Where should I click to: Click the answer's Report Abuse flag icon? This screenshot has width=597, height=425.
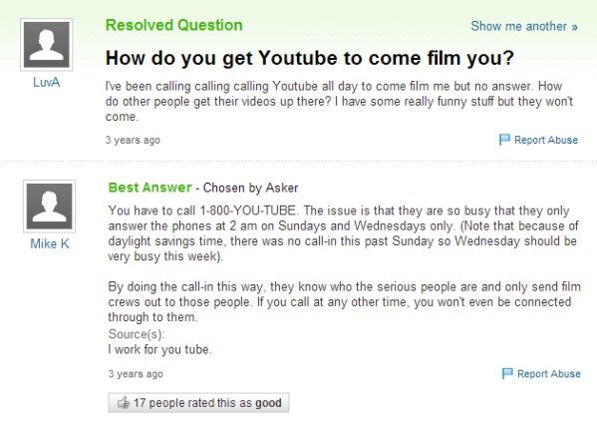[507, 373]
